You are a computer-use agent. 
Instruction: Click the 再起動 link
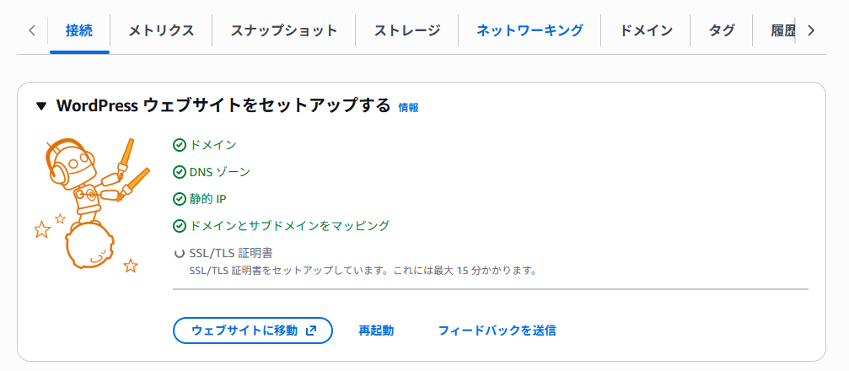[x=376, y=331]
